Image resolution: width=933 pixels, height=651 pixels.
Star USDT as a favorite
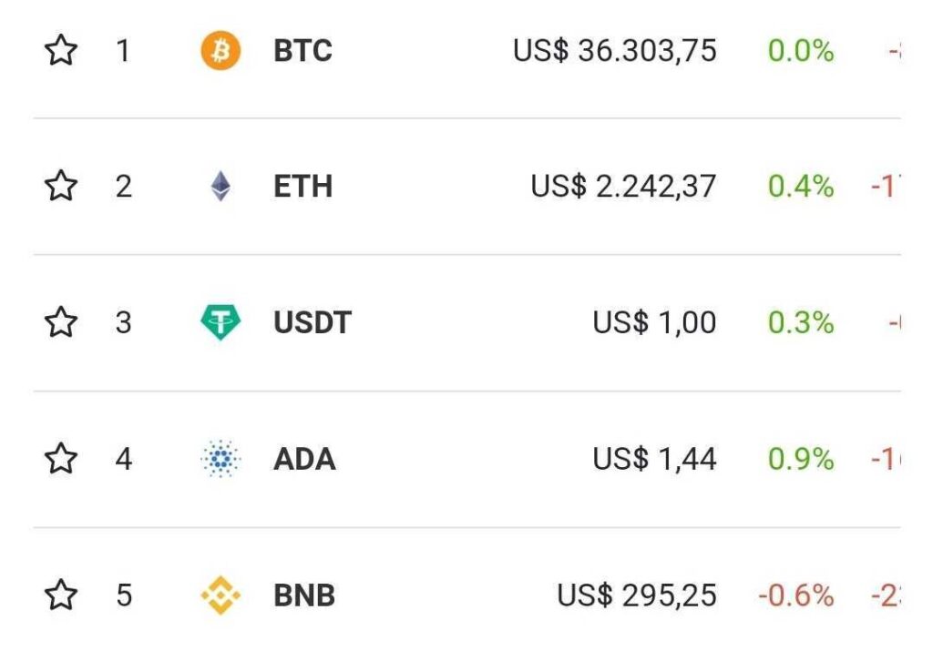61,322
